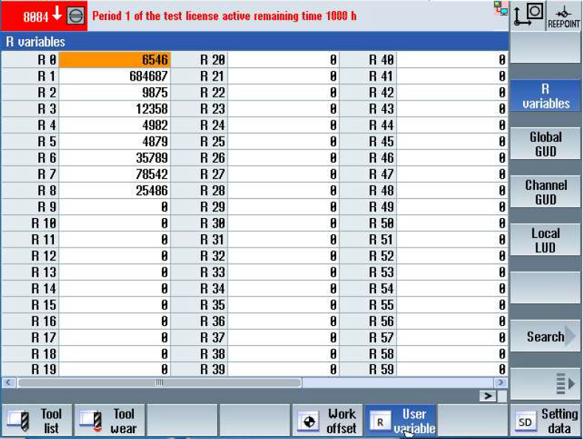This screenshot has height=439, width=583.
Task: Show more vertical softkeys arrow
Action: point(545,384)
